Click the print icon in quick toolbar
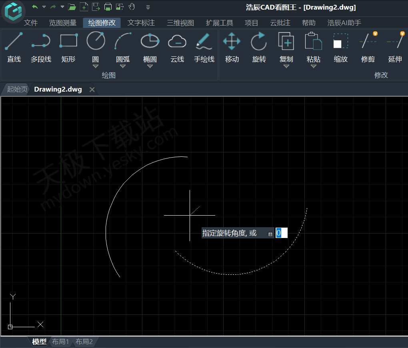Image resolution: width=408 pixels, height=348 pixels. tap(108, 7)
